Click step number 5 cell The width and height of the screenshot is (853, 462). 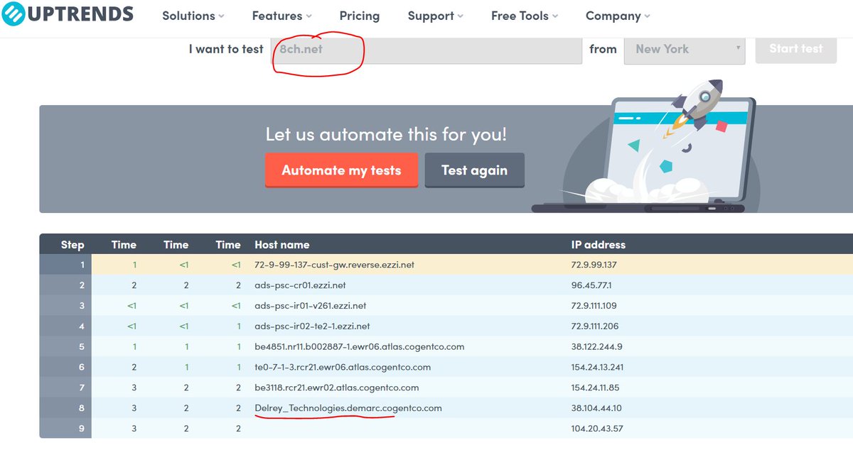(x=65, y=347)
